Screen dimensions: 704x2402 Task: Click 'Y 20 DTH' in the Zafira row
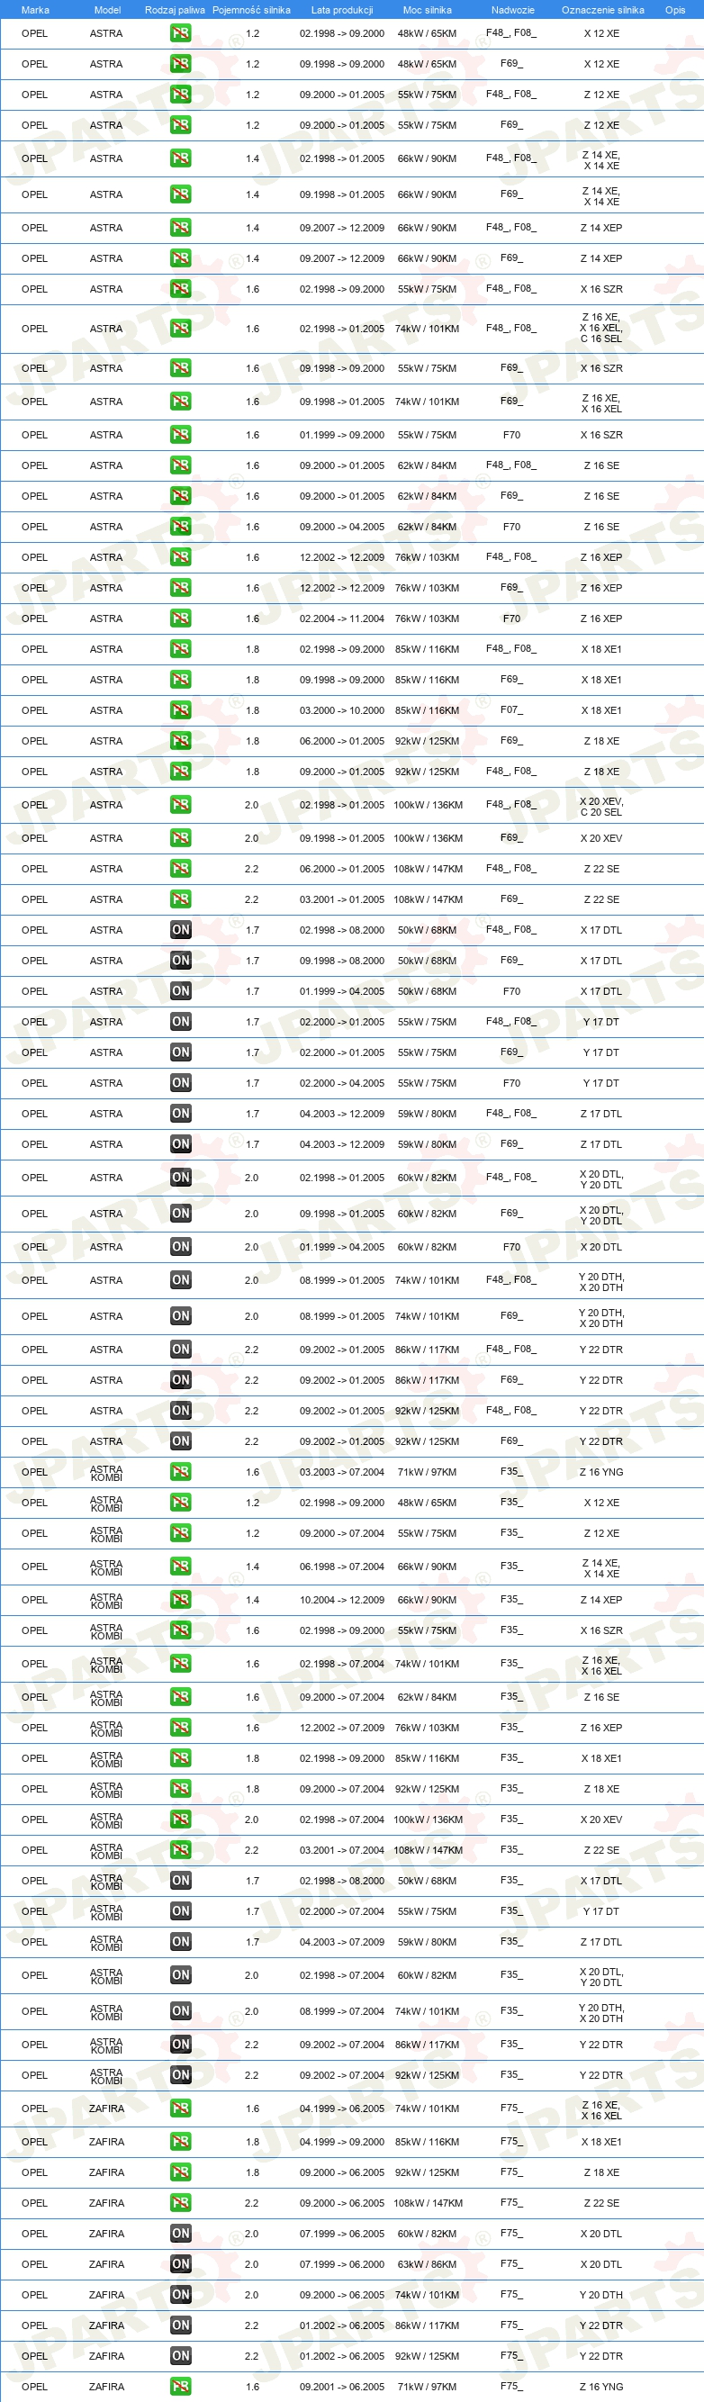click(x=601, y=2295)
